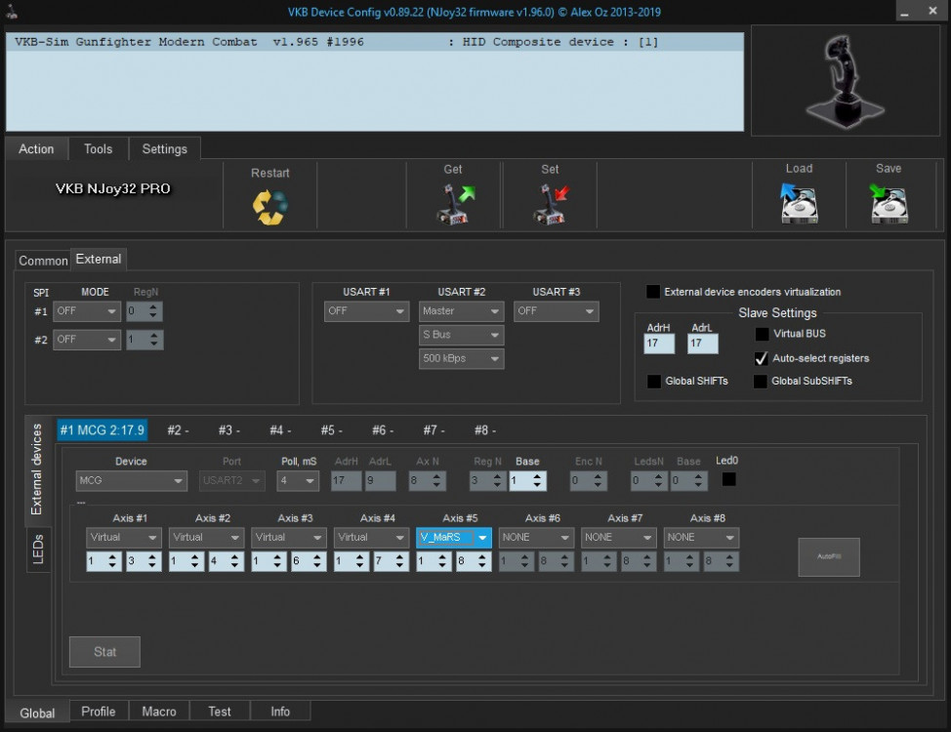Toggle the Virtual BUS checkbox
This screenshot has height=732, width=951.
pos(761,334)
